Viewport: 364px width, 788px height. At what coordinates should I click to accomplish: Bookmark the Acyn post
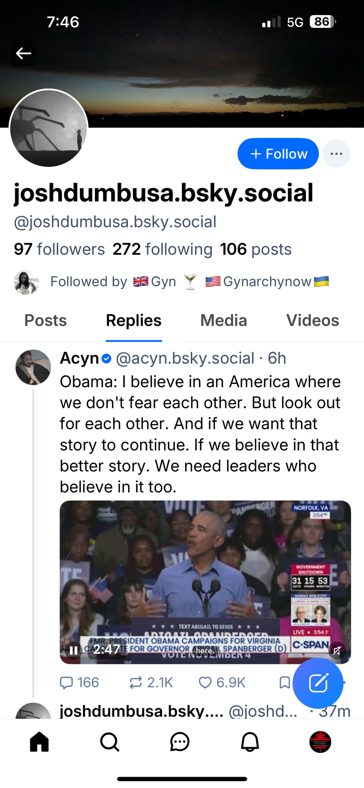tap(284, 682)
